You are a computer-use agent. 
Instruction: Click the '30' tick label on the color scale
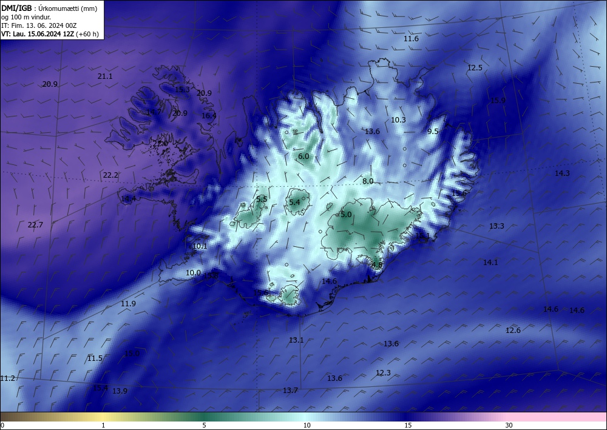(509, 425)
